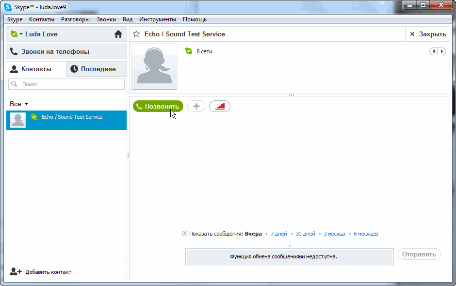Image resolution: width=456 pixels, height=286 pixels.
Task: Show messages from 30 дней
Action: pyautogui.click(x=305, y=234)
